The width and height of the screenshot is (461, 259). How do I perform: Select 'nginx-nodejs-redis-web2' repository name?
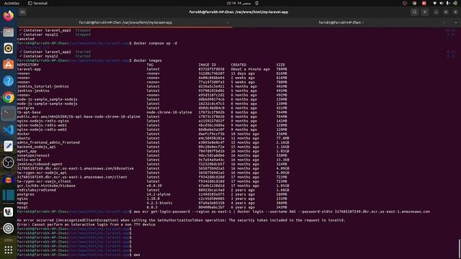(x=42, y=129)
